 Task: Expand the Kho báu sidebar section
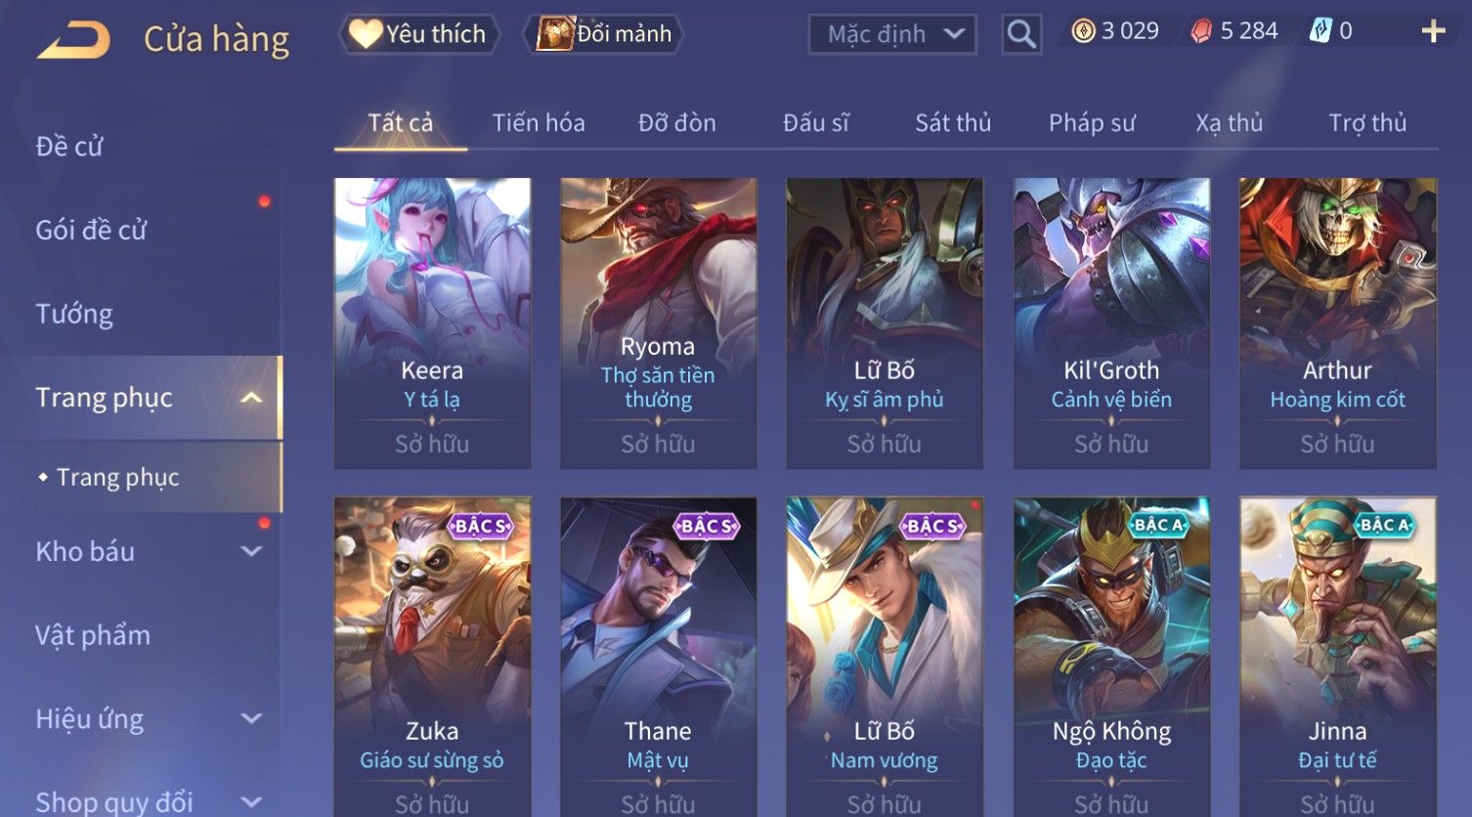(x=251, y=551)
